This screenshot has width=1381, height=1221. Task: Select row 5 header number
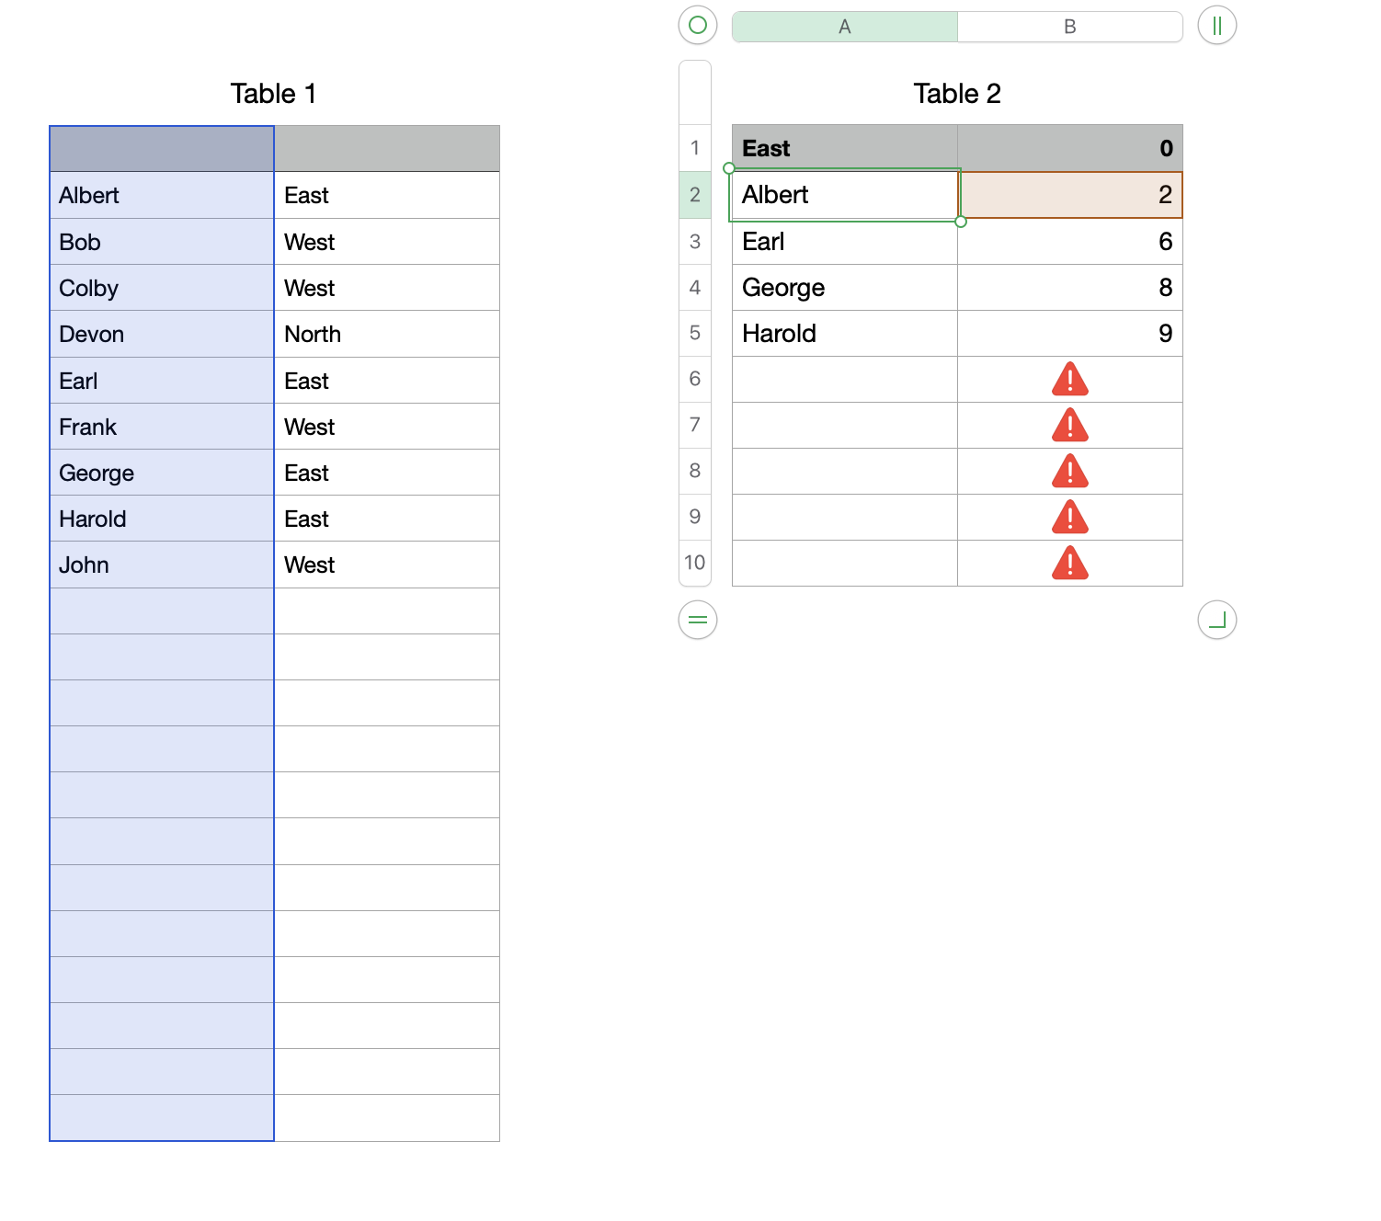point(695,333)
